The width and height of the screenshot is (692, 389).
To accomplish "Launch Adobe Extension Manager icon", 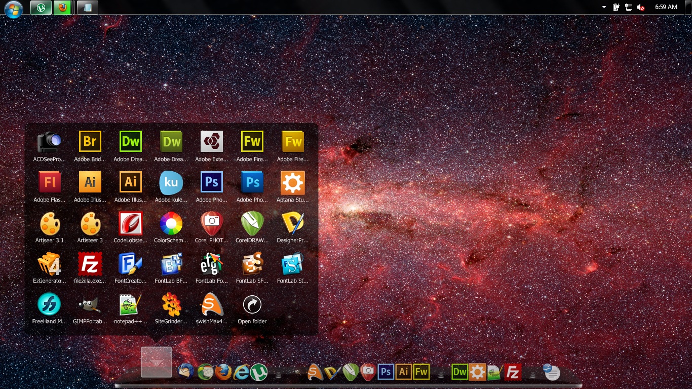I will 212,141.
